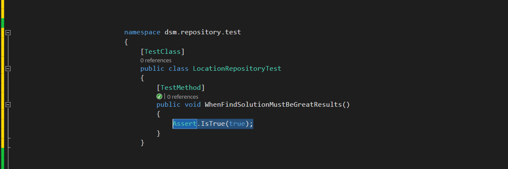The image size is (508, 169).
Task: Collapse the LocationRepositoryTest class outline
Action: (x=8, y=69)
